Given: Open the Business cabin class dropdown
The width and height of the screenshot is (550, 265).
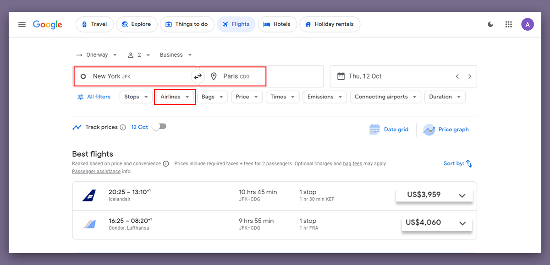Looking at the screenshot, I should click(x=176, y=55).
